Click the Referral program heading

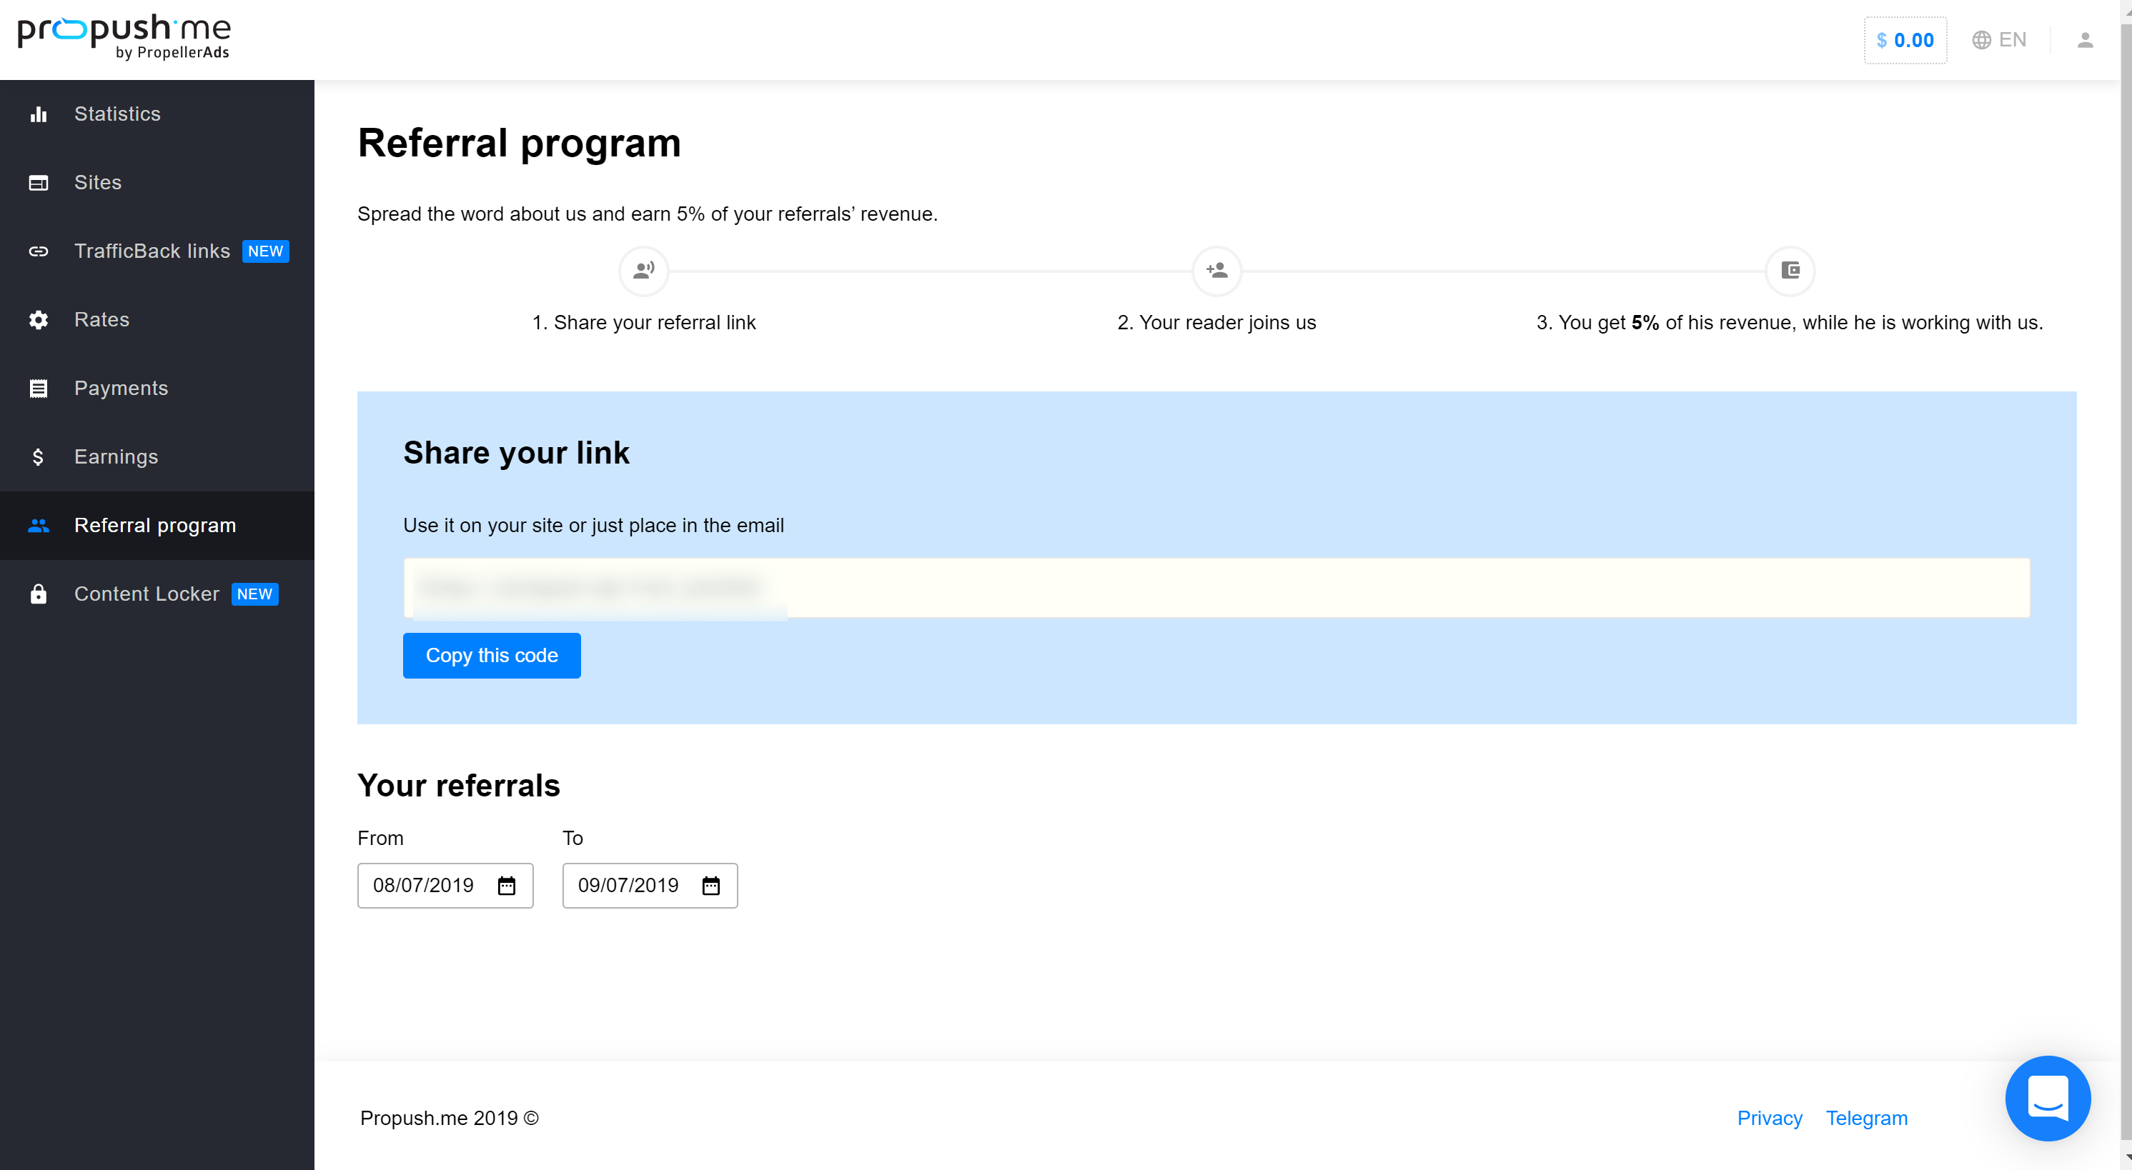(x=519, y=143)
